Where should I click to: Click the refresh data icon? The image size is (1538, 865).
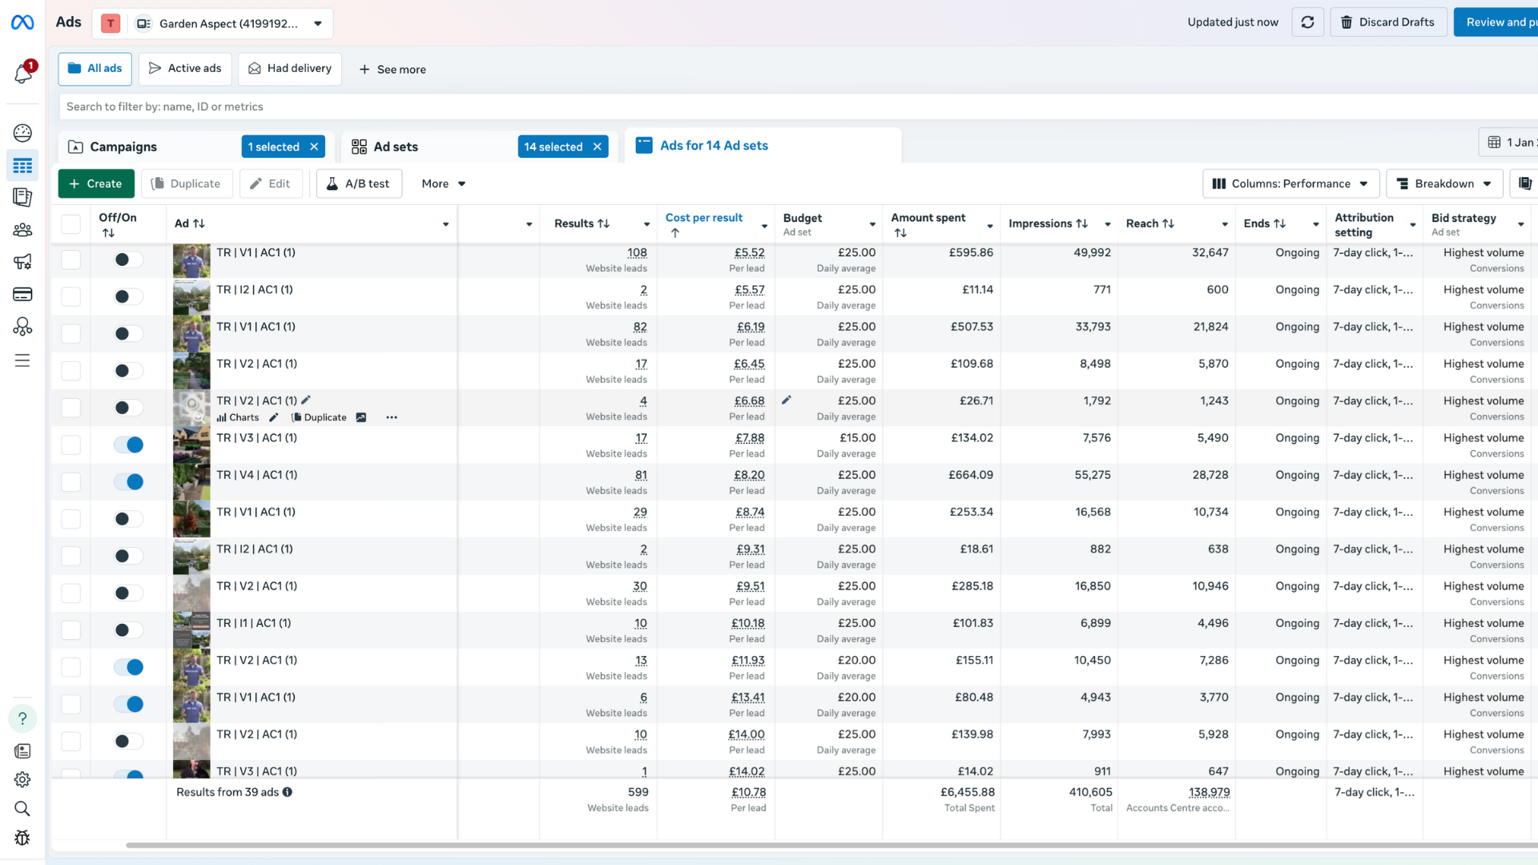tap(1307, 22)
